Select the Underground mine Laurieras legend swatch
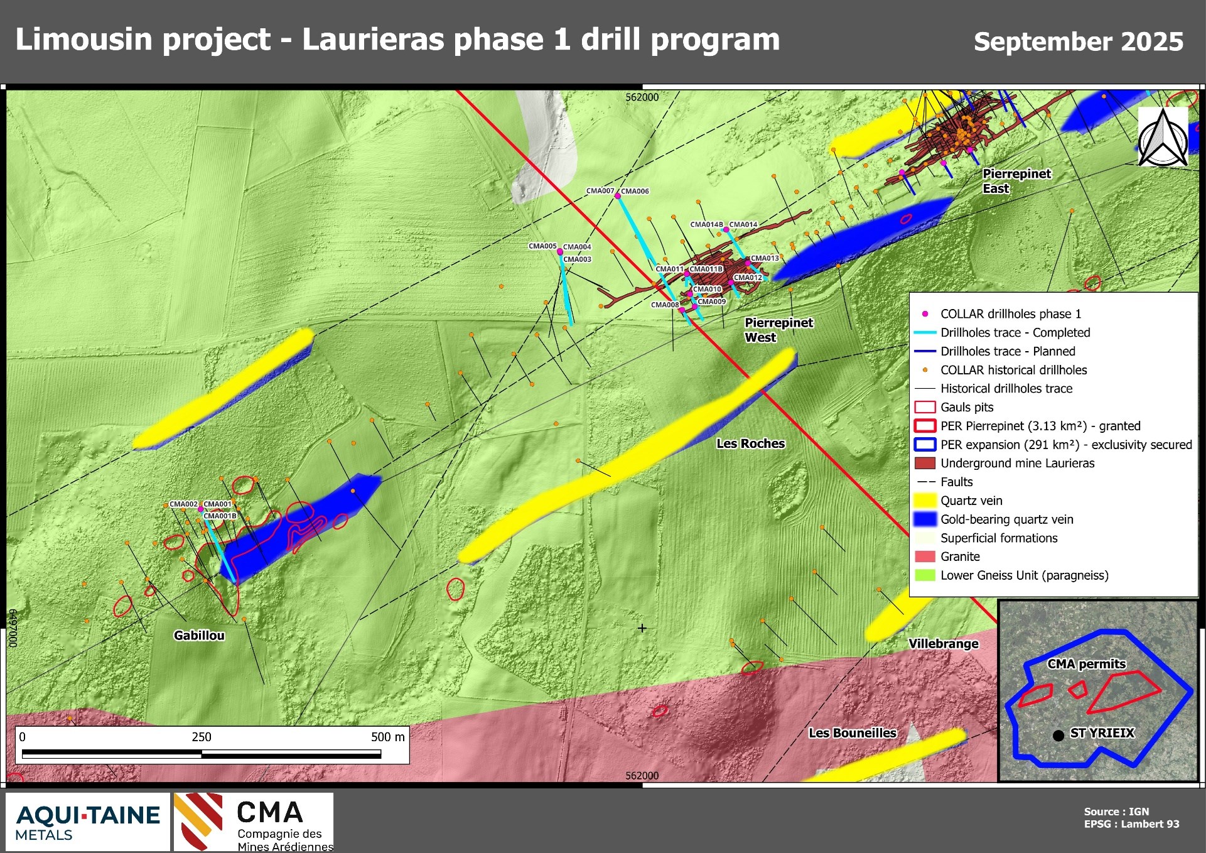This screenshot has height=853, width=1206. (925, 464)
